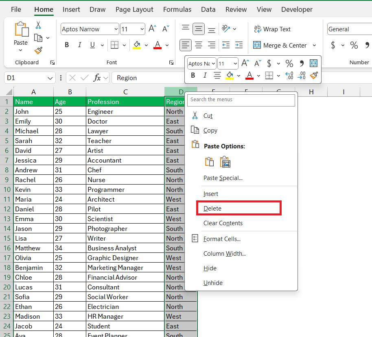This screenshot has width=372, height=337.
Task: Toggle Italic in the ribbon Font group
Action: [x=80, y=45]
